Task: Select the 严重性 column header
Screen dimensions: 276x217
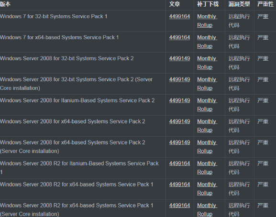Action: click(265, 4)
